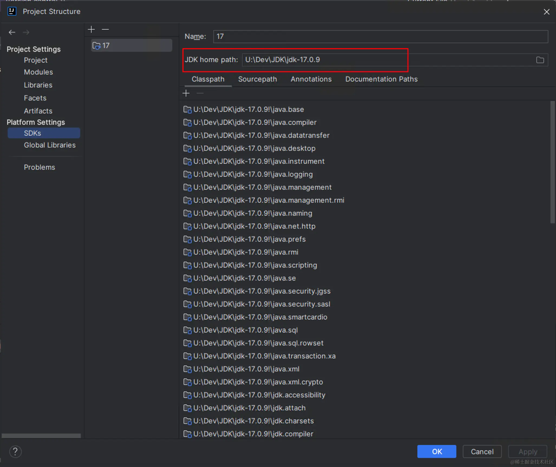This screenshot has height=467, width=556.
Task: Click the IntelliJ logo in title bar
Action: tap(12, 11)
